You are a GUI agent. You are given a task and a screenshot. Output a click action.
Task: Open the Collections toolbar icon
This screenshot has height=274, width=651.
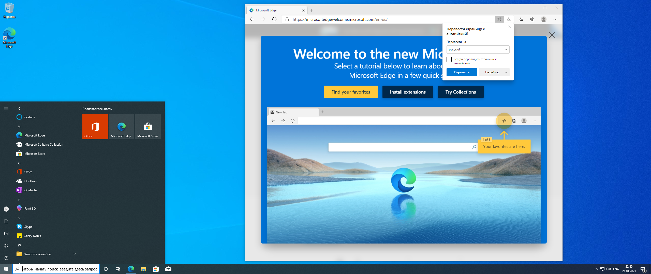(x=532, y=19)
